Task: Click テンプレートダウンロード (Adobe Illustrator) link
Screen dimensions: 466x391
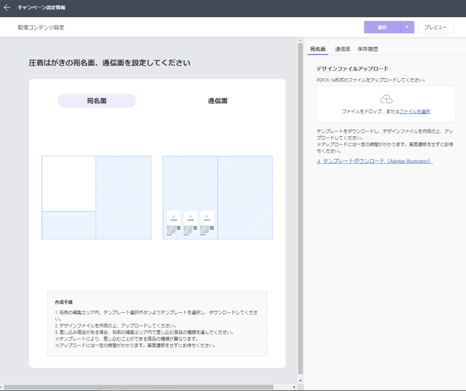Action: coord(378,161)
